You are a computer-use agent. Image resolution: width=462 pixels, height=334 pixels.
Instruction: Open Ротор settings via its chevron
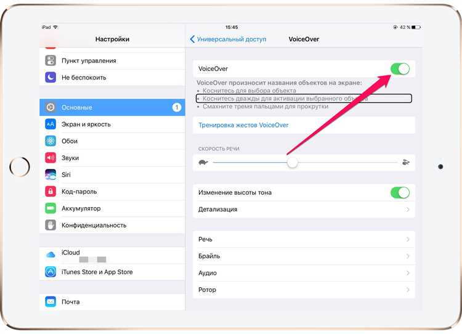[408, 290]
